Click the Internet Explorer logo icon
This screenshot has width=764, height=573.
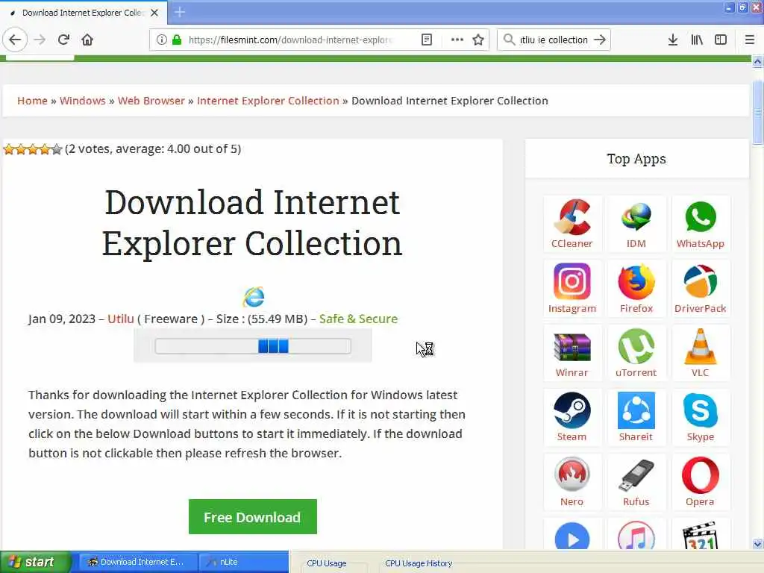click(254, 297)
